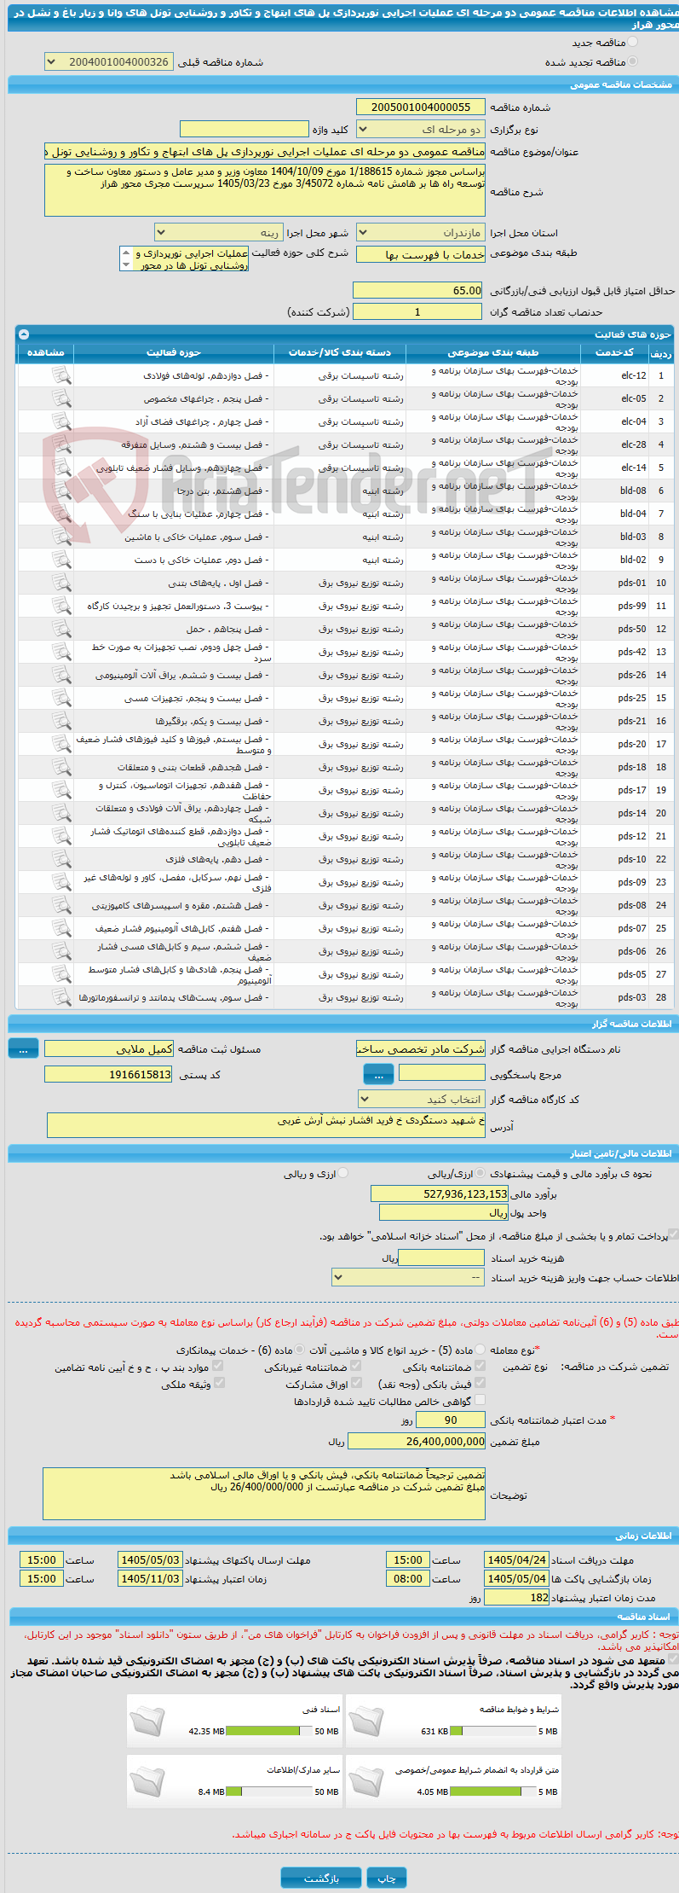Open view icon for row pds-20
Image resolution: width=679 pixels, height=1893 pixels.
point(61,744)
